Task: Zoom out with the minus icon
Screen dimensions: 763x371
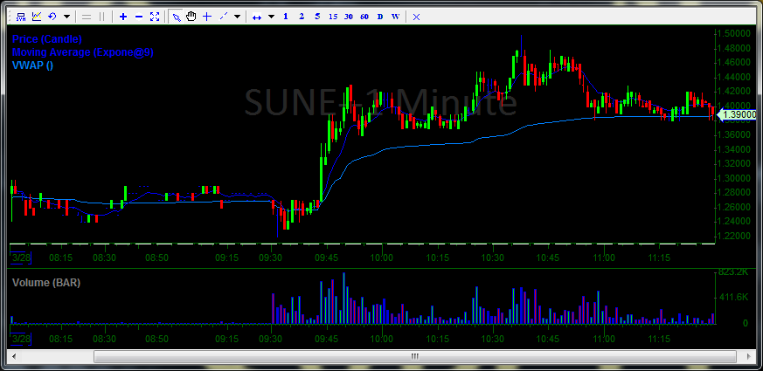Action: 139,17
